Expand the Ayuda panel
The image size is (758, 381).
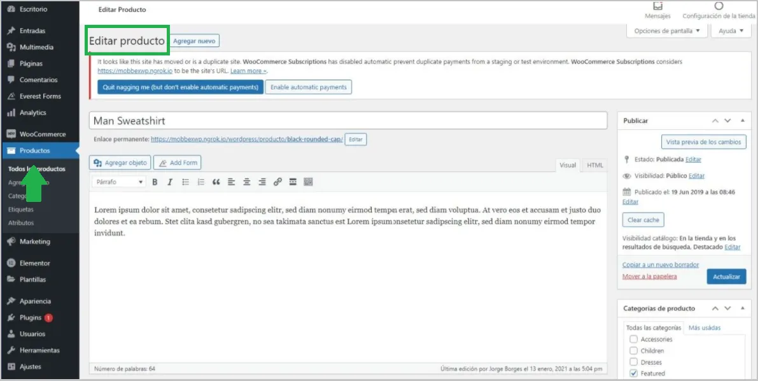point(731,31)
